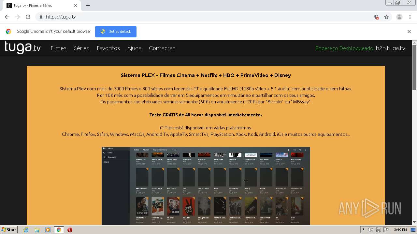
Task: Open the Favoritos menu item
Action: click(108, 48)
